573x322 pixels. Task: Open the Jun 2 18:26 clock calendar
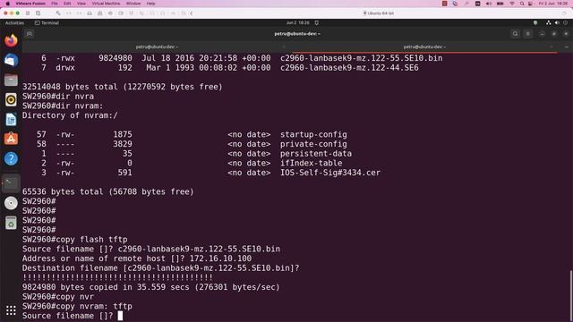coord(297,22)
